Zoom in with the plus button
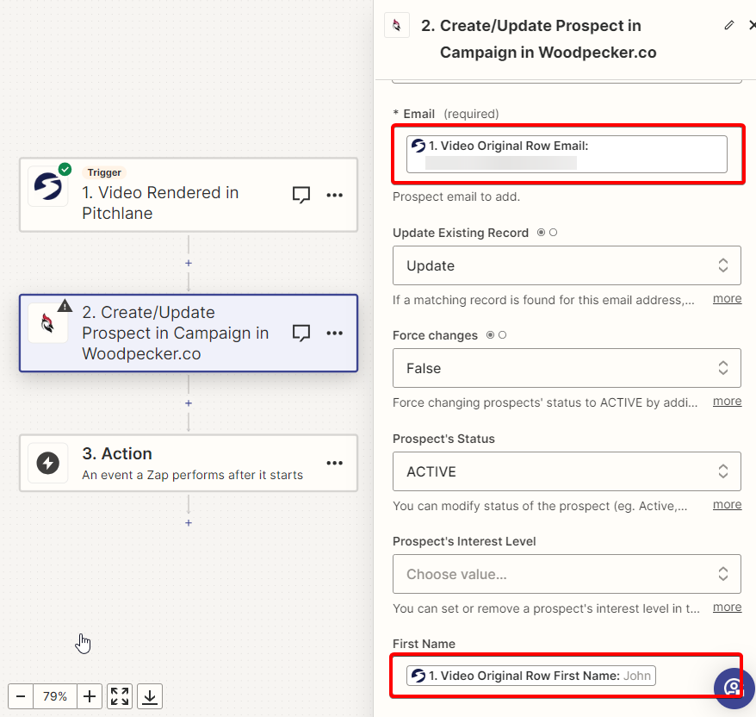756x717 pixels. tap(90, 696)
